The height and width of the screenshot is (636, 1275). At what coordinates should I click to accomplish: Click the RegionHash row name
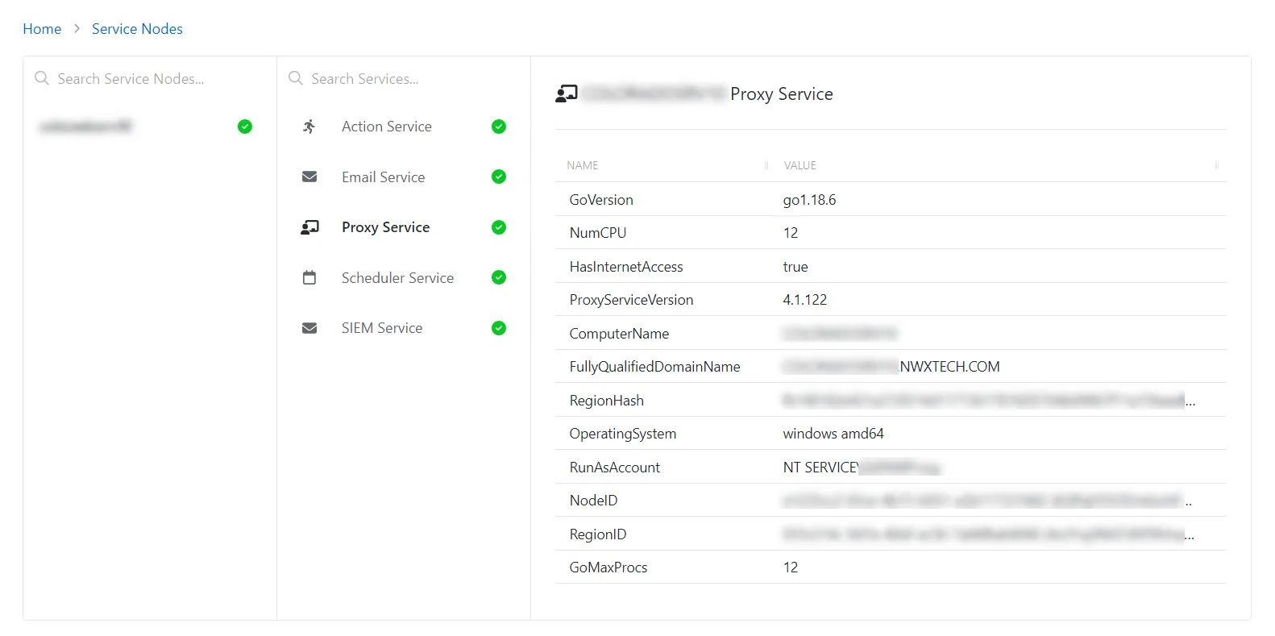pos(606,401)
